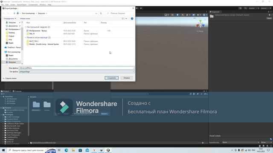This screenshot has width=273, height=153.
Task: Open the File menu in Unity
Action: [x=2, y=5]
